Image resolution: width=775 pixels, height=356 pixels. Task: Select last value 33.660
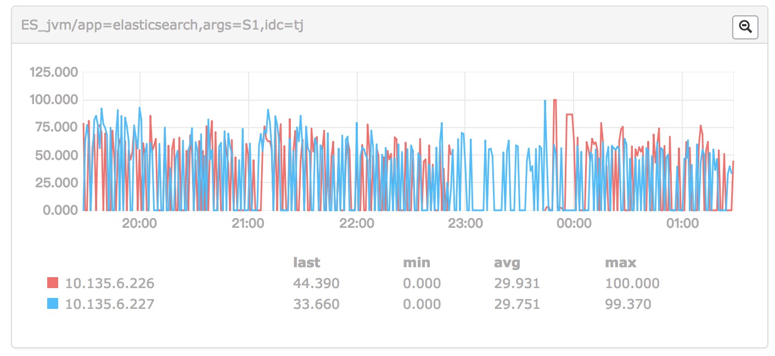pyautogui.click(x=317, y=304)
